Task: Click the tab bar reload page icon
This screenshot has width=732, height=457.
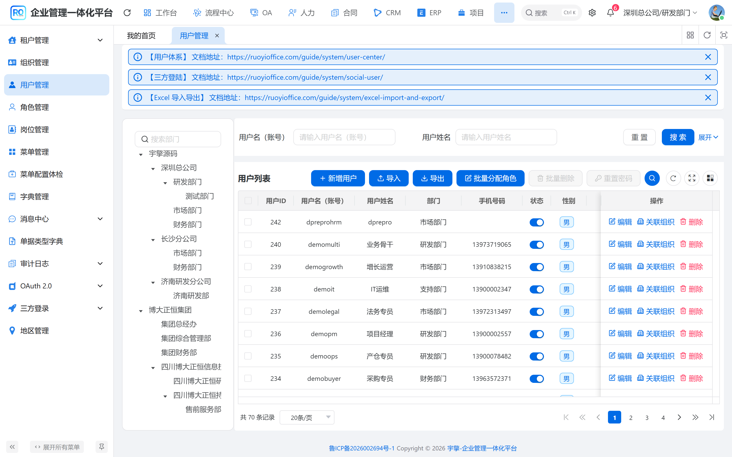Action: click(x=707, y=35)
